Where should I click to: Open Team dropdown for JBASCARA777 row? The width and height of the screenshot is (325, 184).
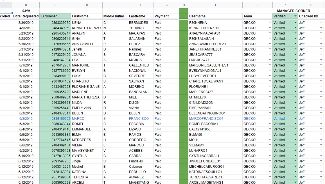(x=270, y=54)
